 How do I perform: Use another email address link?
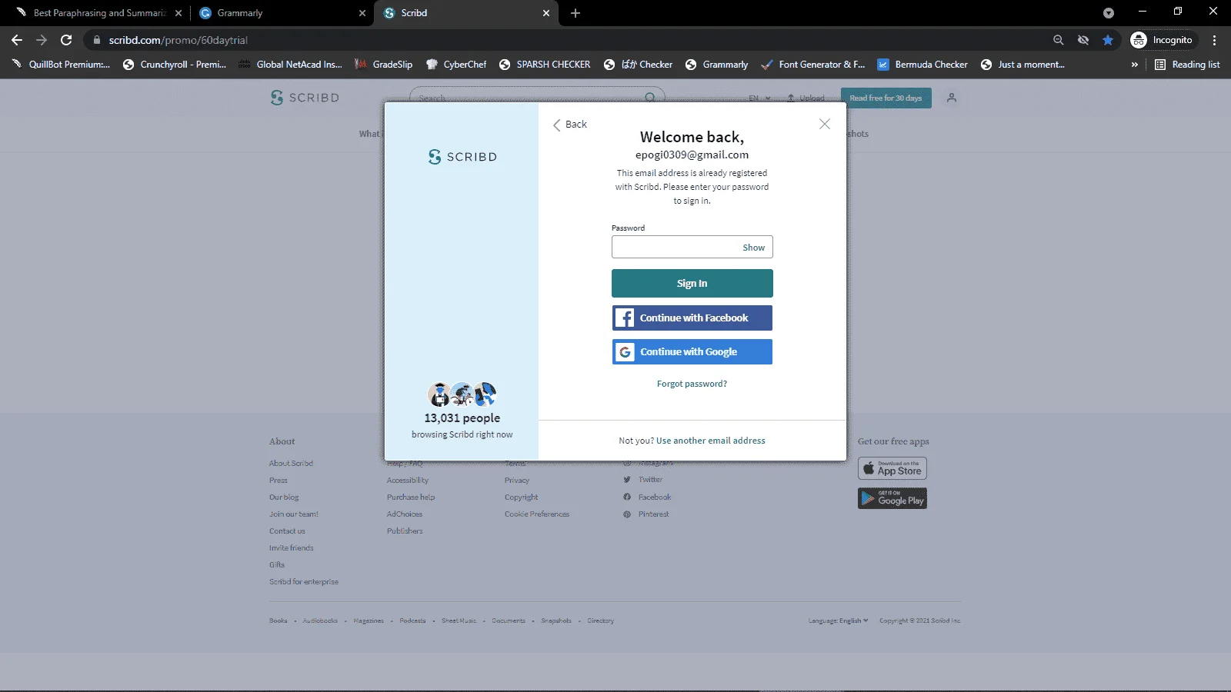[x=710, y=441]
